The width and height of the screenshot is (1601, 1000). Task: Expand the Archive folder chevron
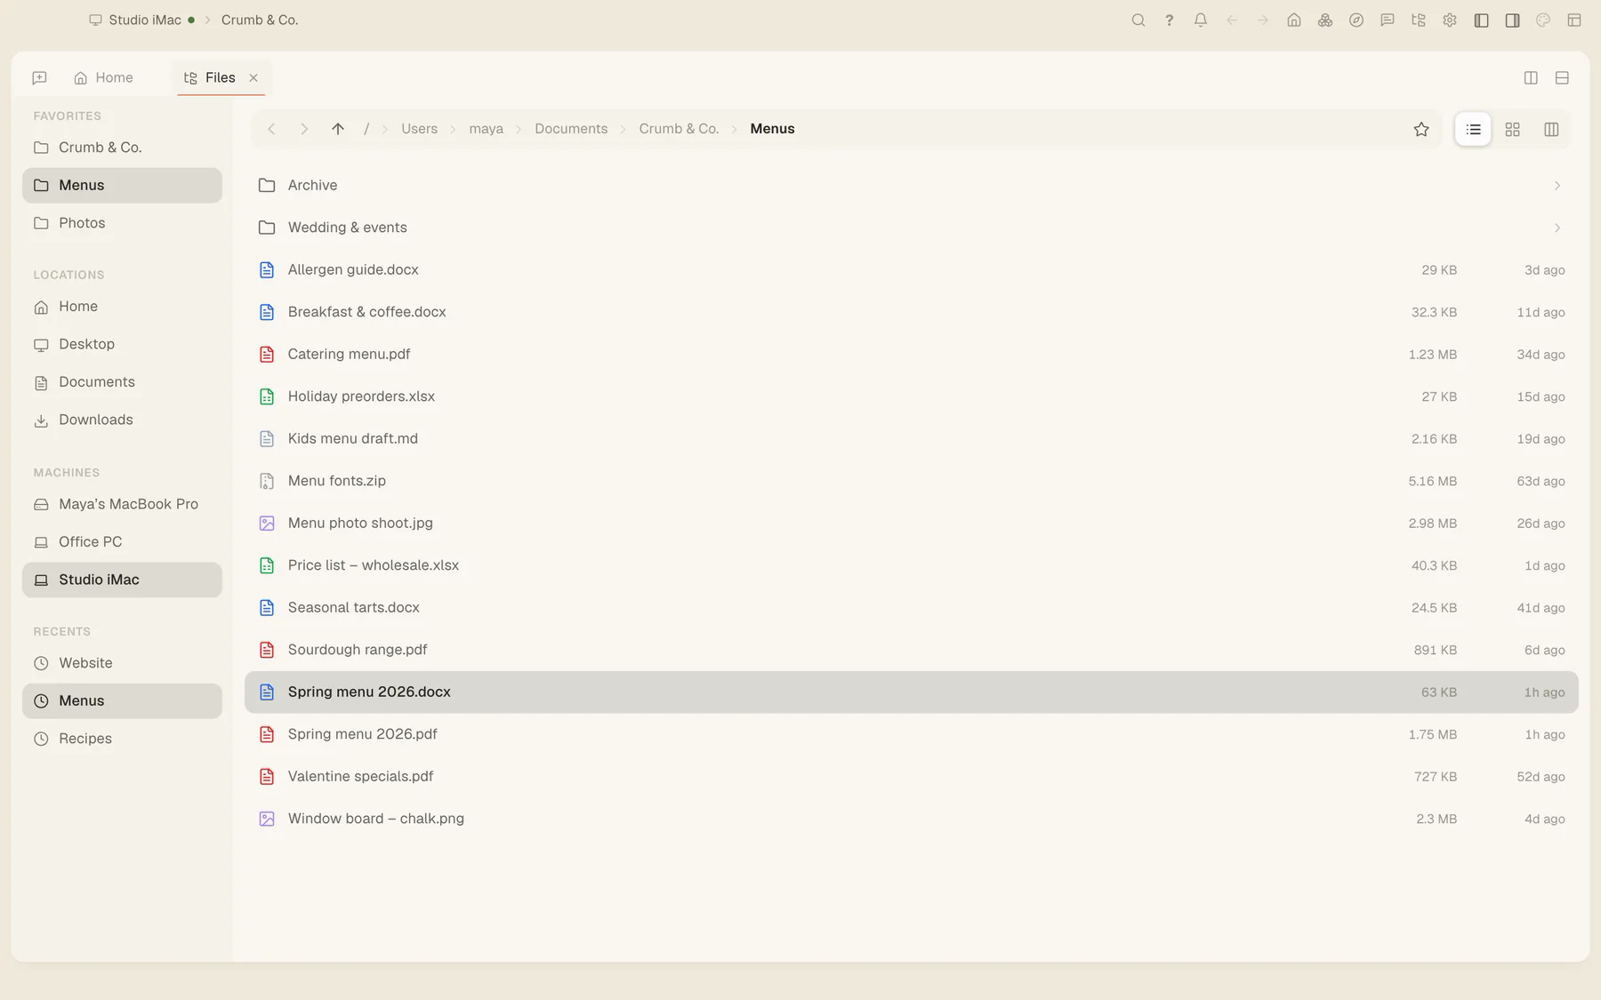(1557, 185)
